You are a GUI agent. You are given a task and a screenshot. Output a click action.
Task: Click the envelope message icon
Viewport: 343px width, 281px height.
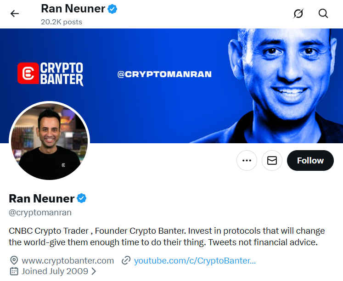tap(272, 160)
